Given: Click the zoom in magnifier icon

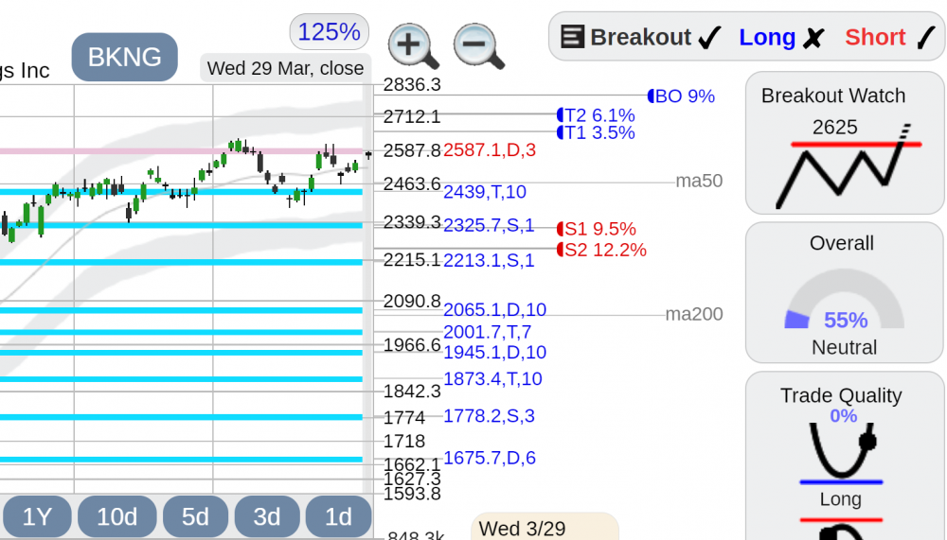Looking at the screenshot, I should click(413, 45).
